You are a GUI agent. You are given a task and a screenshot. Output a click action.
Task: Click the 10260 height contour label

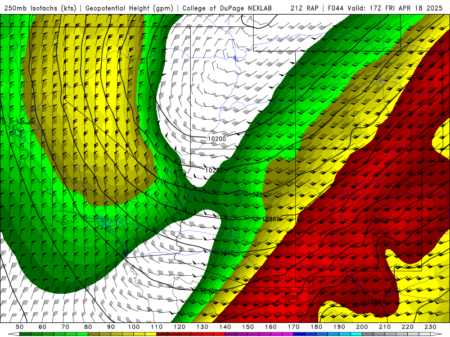pyautogui.click(x=214, y=170)
